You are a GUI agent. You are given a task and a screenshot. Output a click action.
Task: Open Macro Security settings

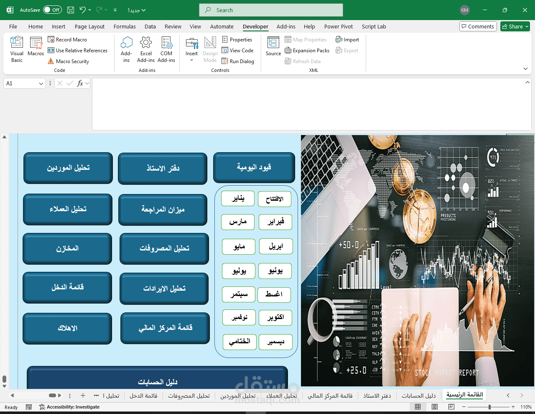69,61
